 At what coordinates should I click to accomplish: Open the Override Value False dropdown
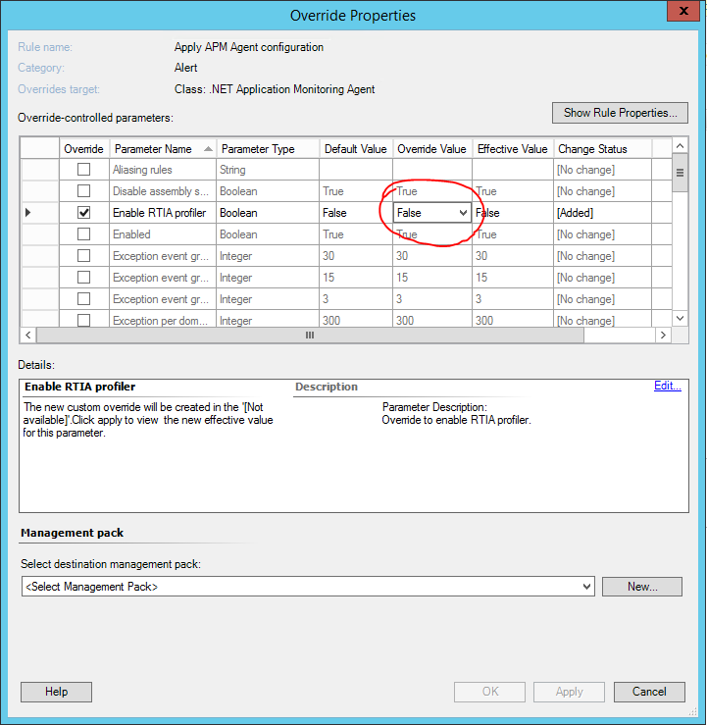463,213
